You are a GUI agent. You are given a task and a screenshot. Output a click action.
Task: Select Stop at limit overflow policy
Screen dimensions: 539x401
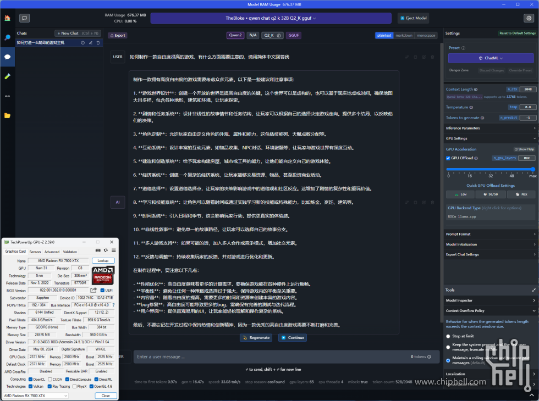point(448,336)
